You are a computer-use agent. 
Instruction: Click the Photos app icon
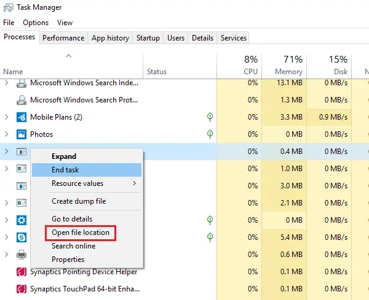22,134
